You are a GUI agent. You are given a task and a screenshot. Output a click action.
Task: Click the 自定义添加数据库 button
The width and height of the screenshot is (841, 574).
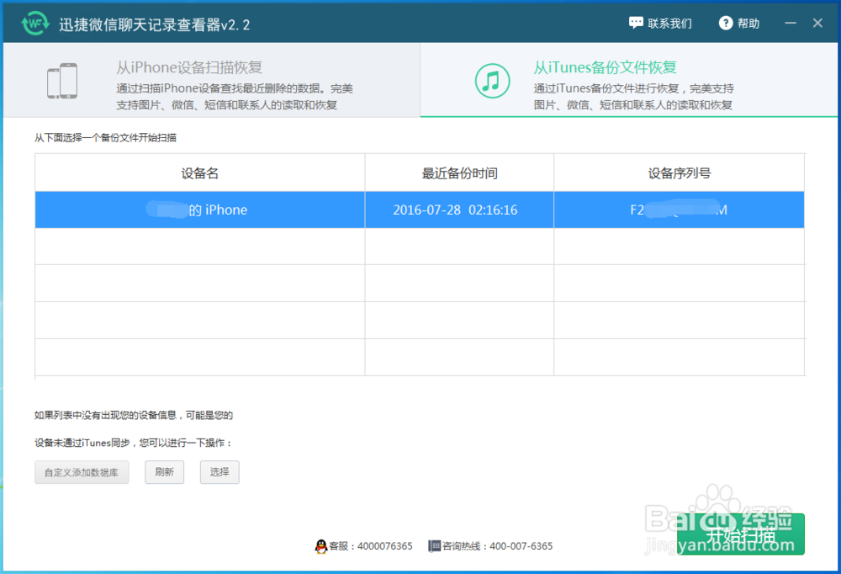click(x=82, y=472)
